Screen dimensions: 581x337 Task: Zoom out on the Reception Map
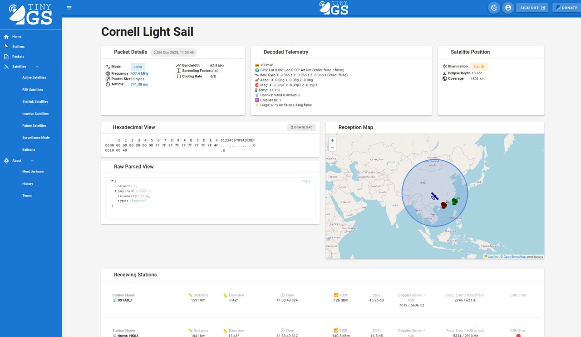click(x=332, y=148)
